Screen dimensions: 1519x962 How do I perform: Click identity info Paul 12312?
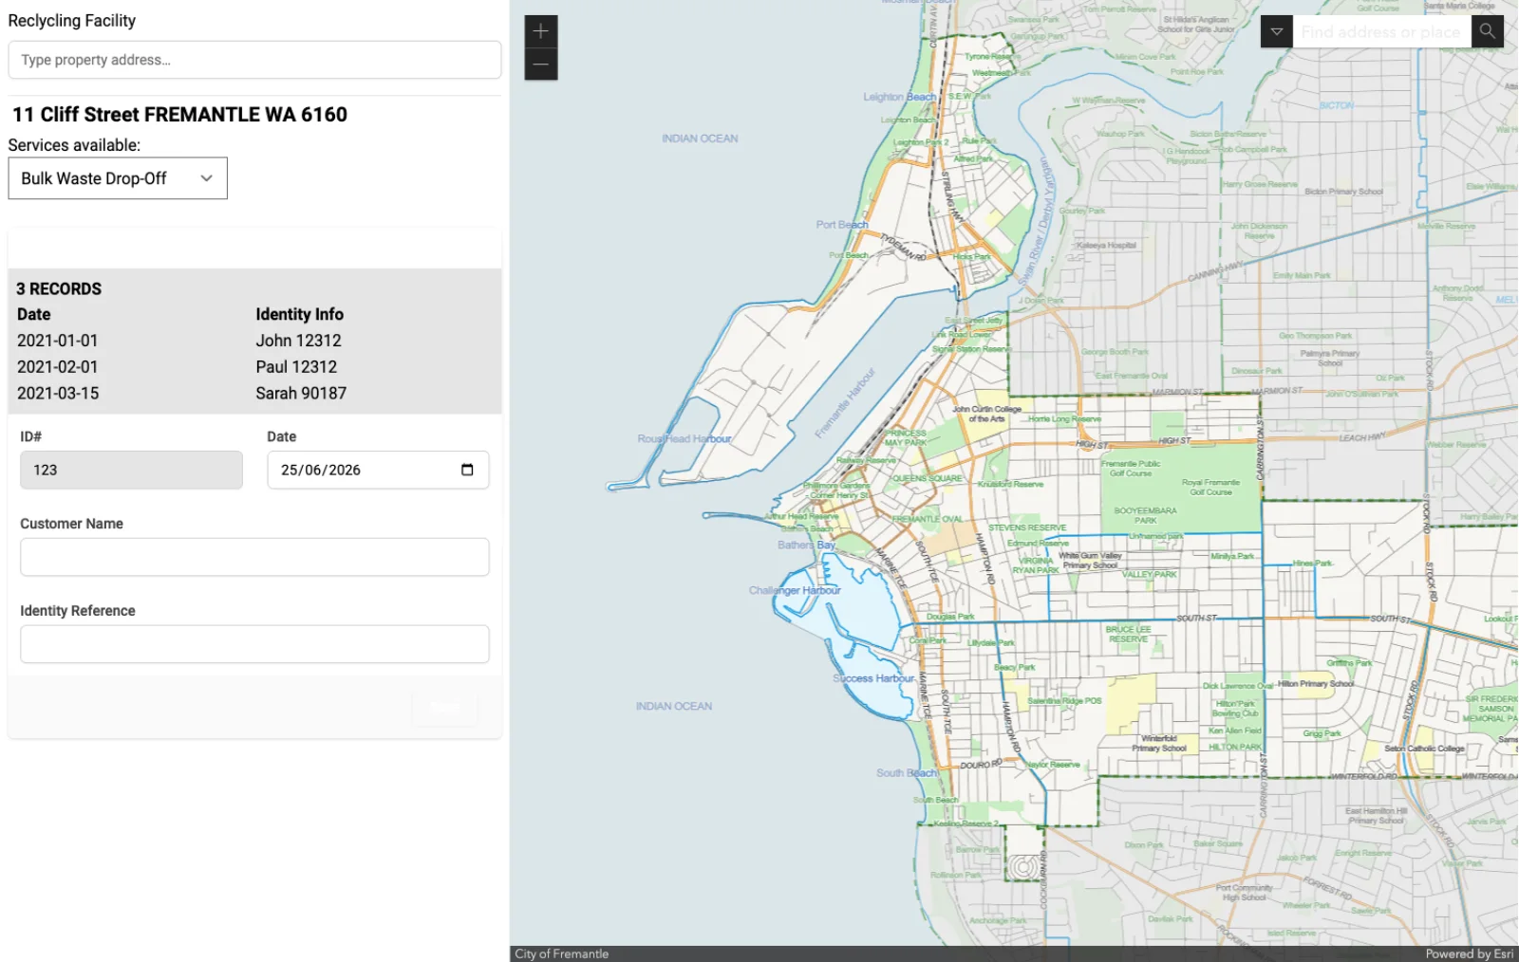coord(296,367)
